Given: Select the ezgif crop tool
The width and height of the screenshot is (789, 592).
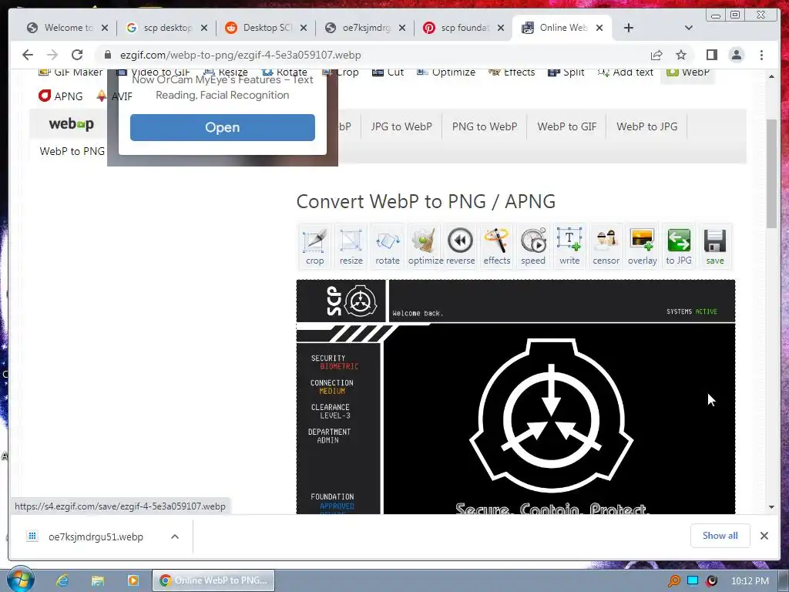Looking at the screenshot, I should coord(314,246).
